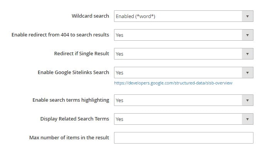
Task: Click the 'Enable Google Sitelinks Search' label
Action: 73,73
